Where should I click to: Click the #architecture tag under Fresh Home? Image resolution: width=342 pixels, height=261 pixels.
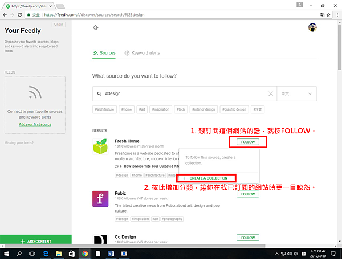click(155, 176)
